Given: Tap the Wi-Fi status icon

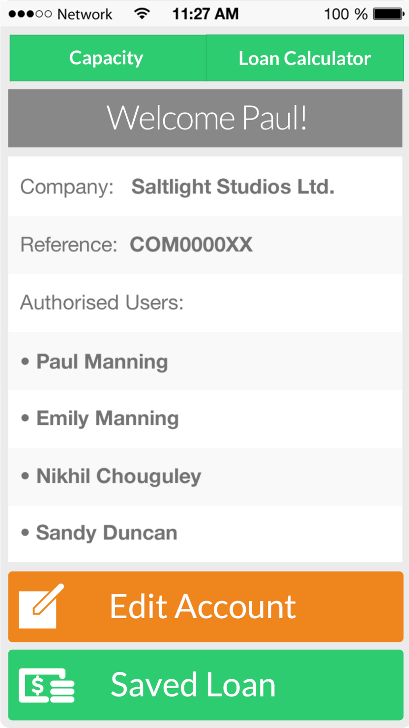Looking at the screenshot, I should click(x=142, y=14).
